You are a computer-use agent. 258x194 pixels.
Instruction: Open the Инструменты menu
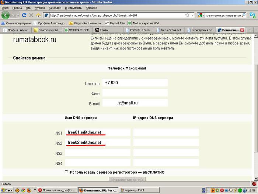click(74, 8)
